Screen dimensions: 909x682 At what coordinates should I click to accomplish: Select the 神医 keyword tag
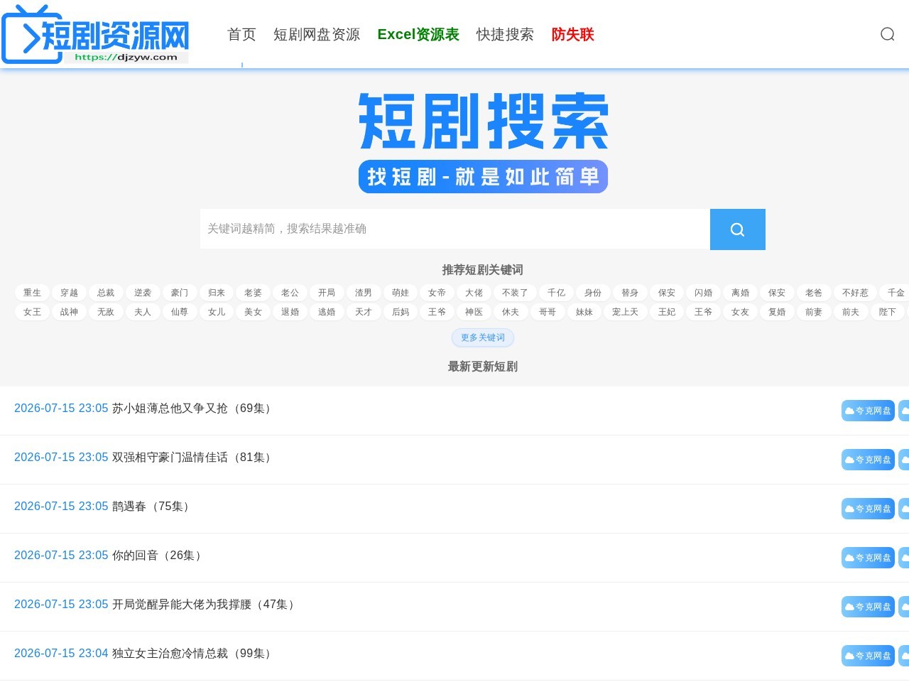[474, 312]
